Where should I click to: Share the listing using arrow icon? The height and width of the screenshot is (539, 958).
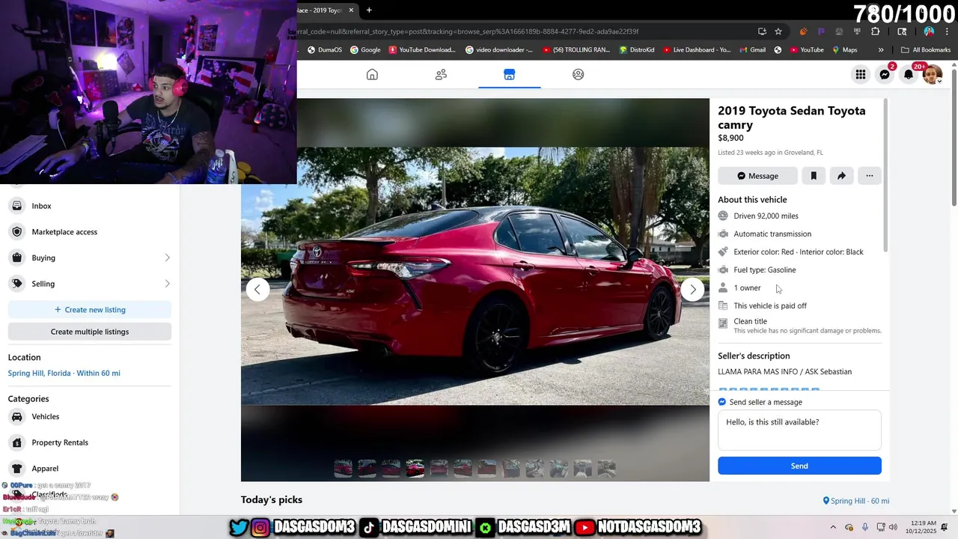[841, 176]
